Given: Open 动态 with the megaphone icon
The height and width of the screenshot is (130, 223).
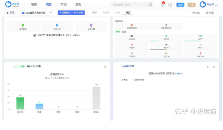Looking at the screenshot, I should pyautogui.click(x=196, y=13).
